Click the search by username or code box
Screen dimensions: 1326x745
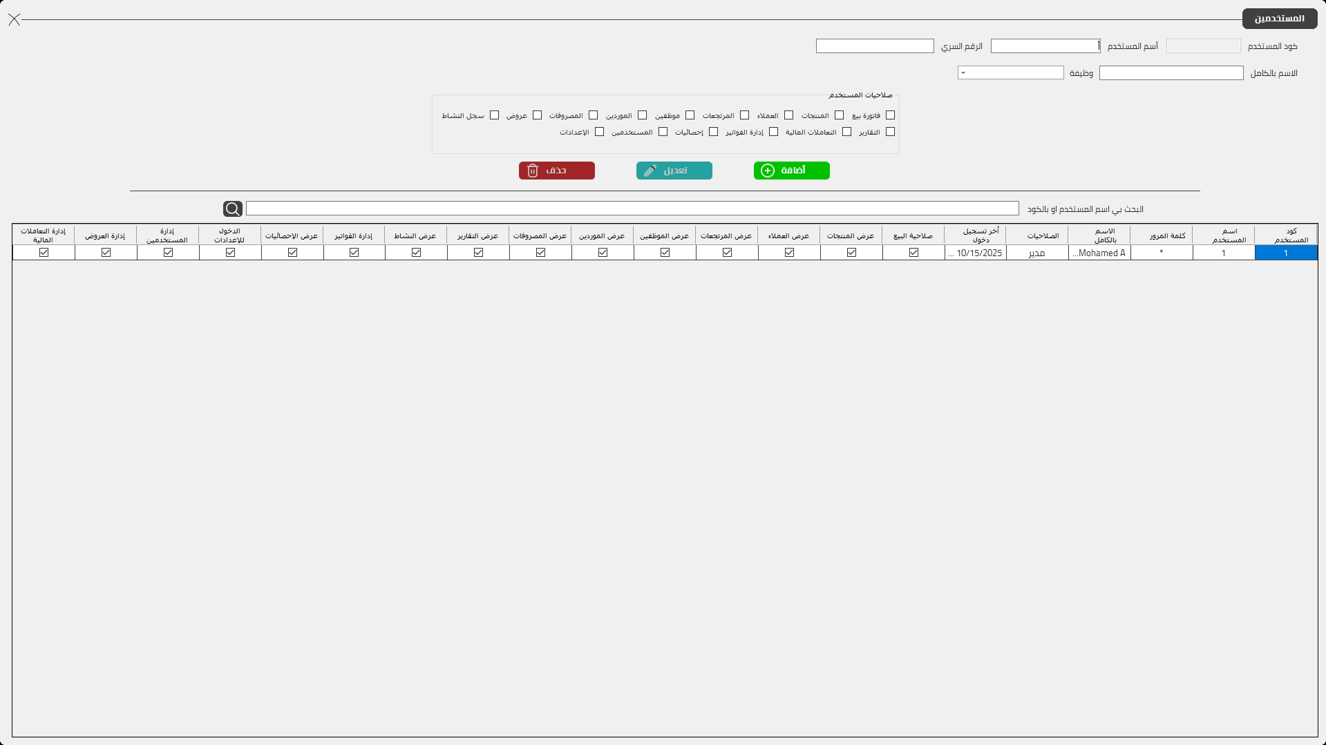point(632,209)
